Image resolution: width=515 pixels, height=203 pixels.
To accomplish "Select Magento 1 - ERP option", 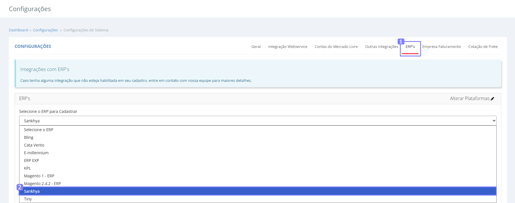I will pyautogui.click(x=258, y=176).
